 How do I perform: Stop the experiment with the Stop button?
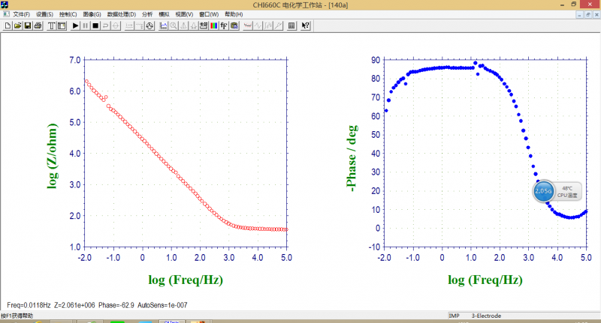pos(95,25)
